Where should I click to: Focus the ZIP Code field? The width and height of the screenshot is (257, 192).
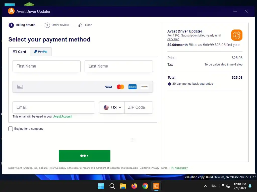(139, 107)
